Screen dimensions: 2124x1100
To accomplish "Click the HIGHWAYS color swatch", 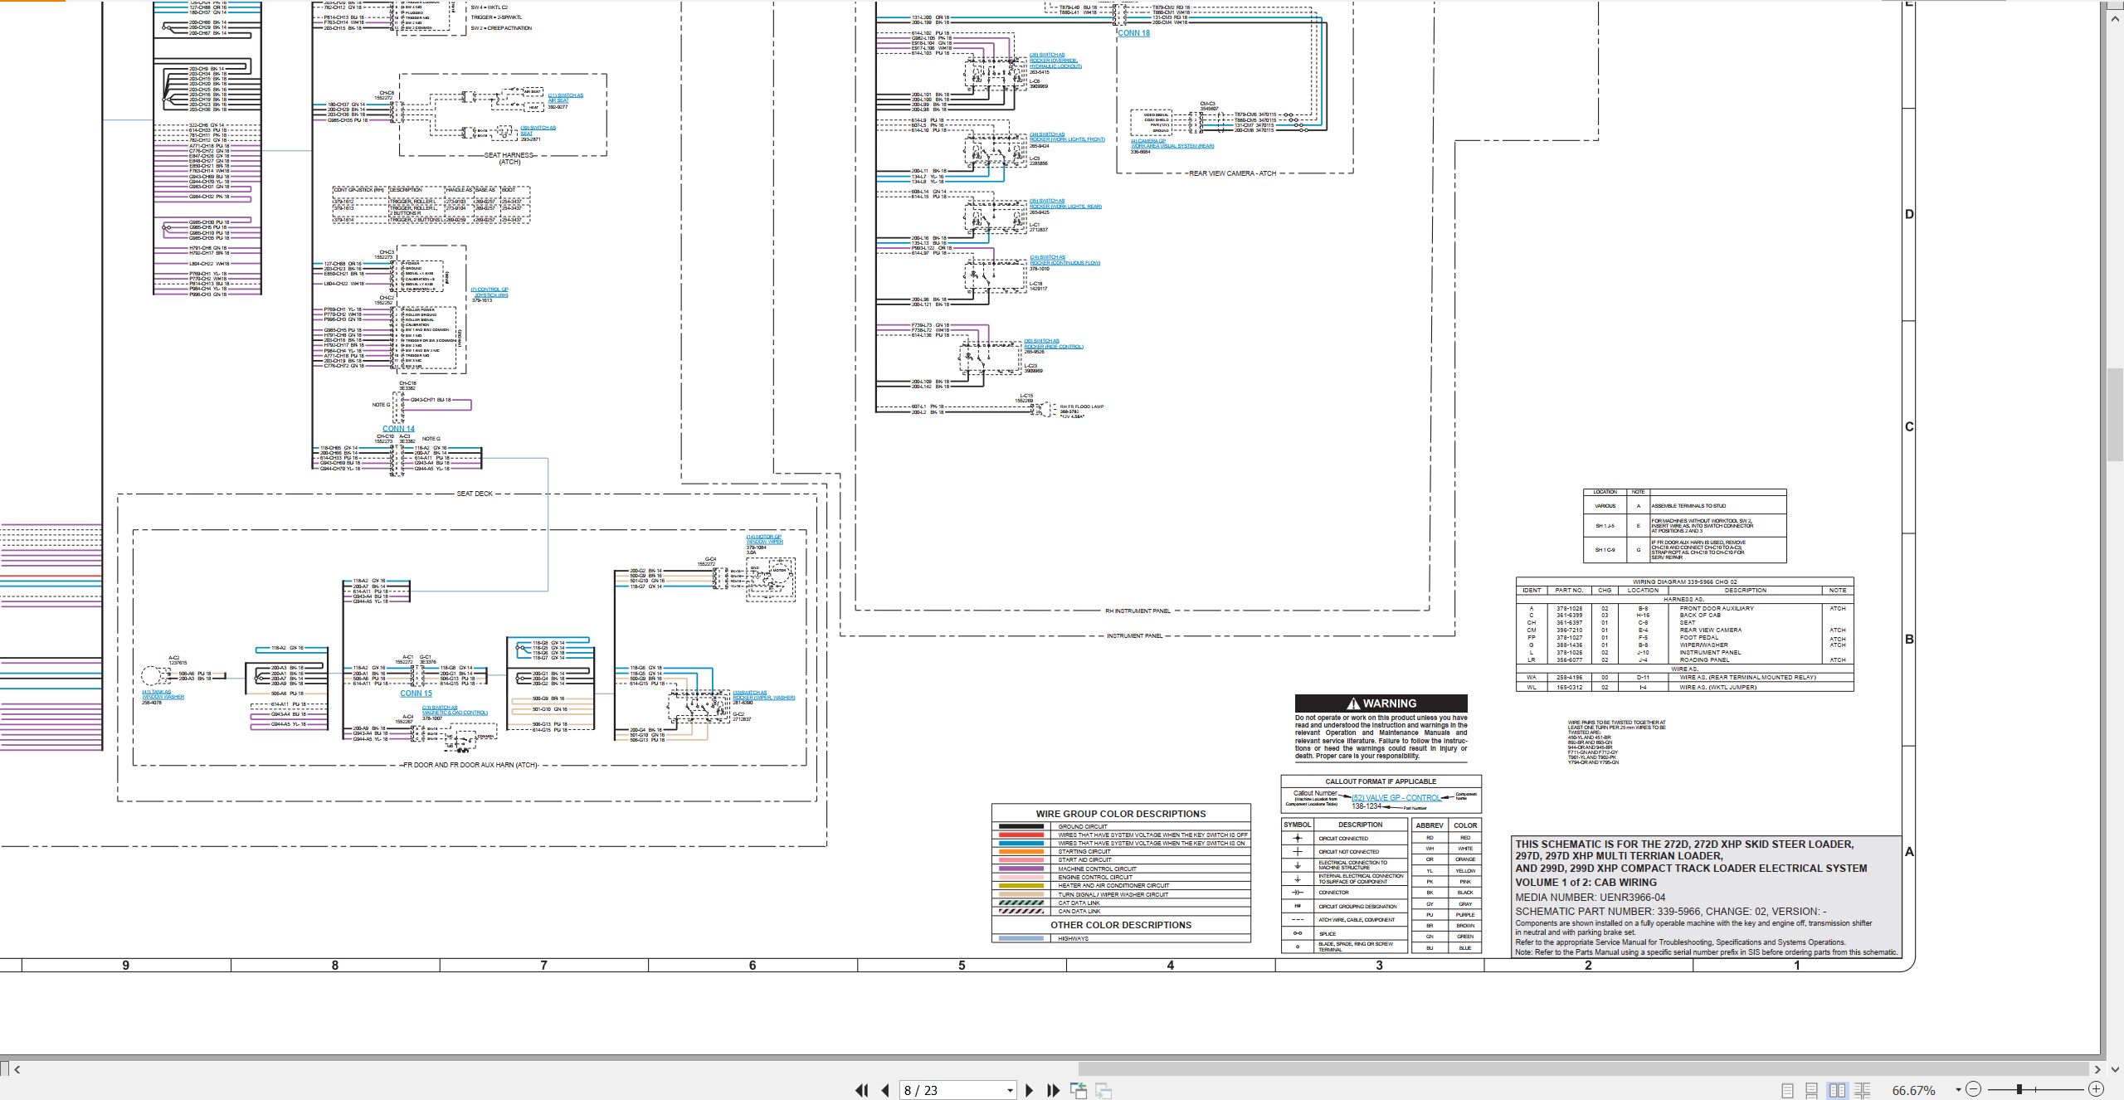I will 1021,939.
